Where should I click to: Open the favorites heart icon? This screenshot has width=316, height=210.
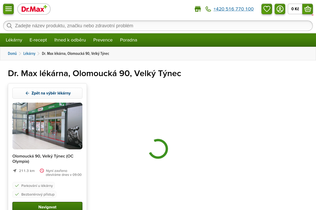[267, 9]
